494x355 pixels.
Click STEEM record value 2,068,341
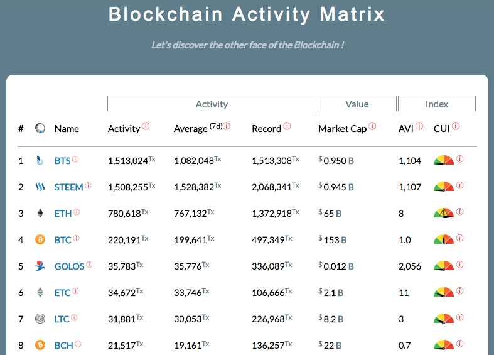click(x=272, y=187)
